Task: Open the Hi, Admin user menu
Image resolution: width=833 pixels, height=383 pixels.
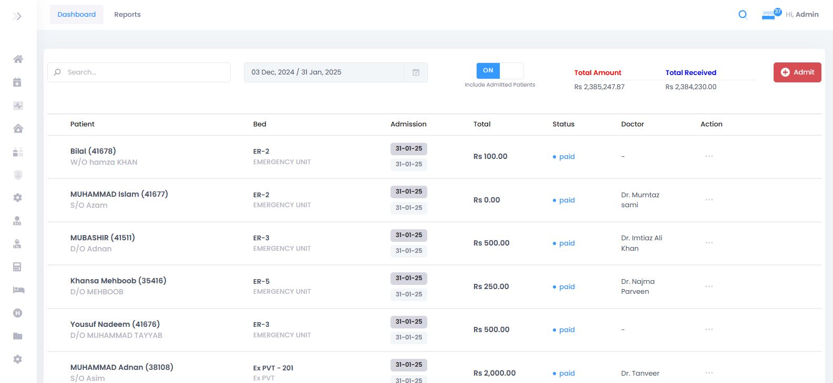Action: tap(802, 15)
